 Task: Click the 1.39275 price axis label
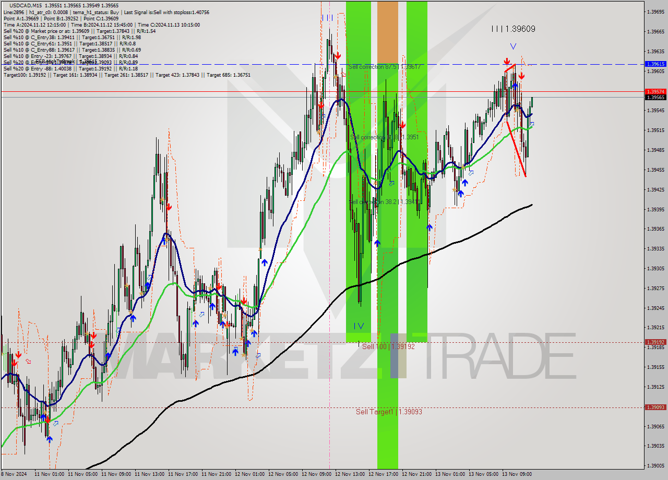655,288
